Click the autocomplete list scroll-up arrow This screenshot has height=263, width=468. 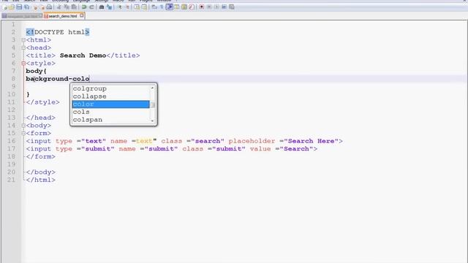[x=153, y=88]
